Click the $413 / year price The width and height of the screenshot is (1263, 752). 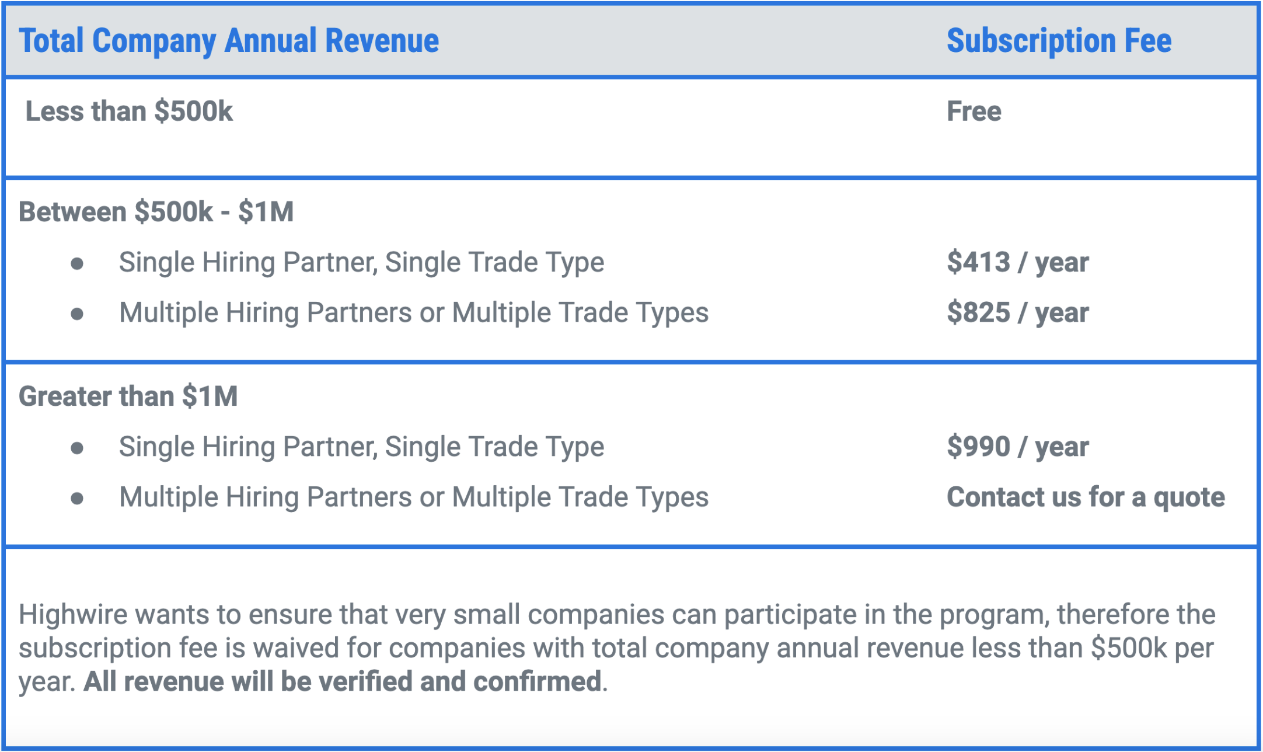(1017, 262)
